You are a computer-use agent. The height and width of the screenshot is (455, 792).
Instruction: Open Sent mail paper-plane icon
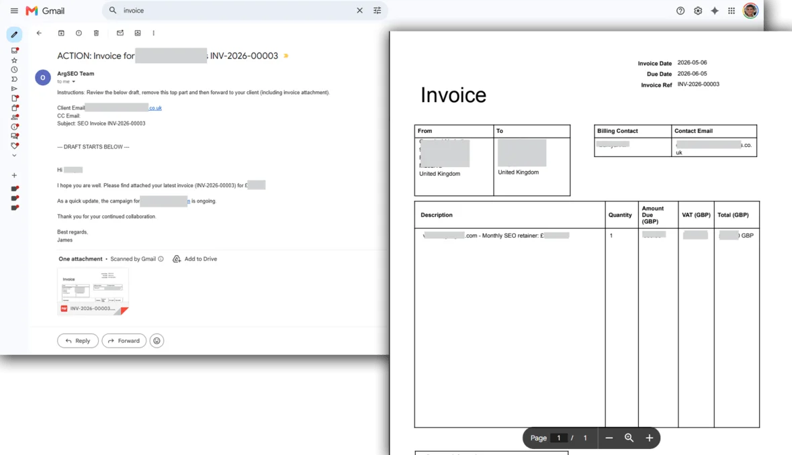(x=14, y=89)
